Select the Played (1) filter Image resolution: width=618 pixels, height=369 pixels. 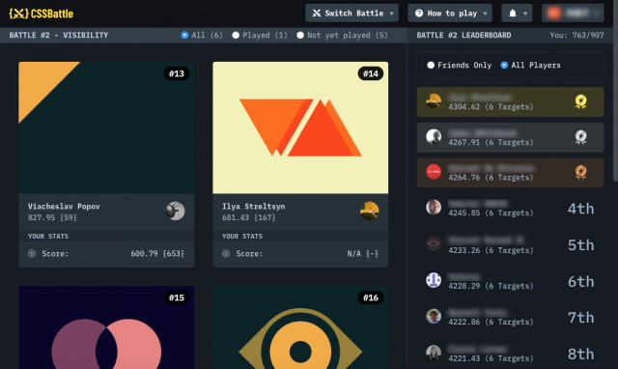(260, 35)
